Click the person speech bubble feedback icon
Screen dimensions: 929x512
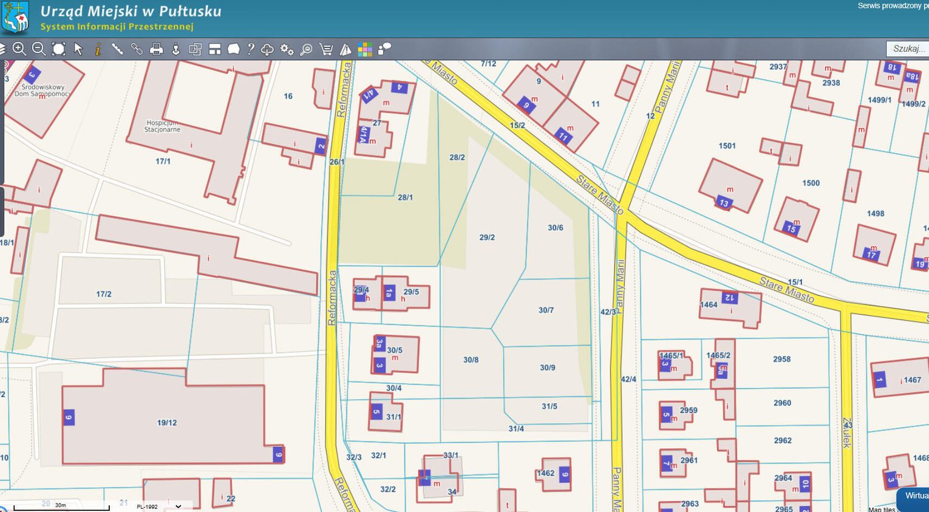[x=384, y=49]
